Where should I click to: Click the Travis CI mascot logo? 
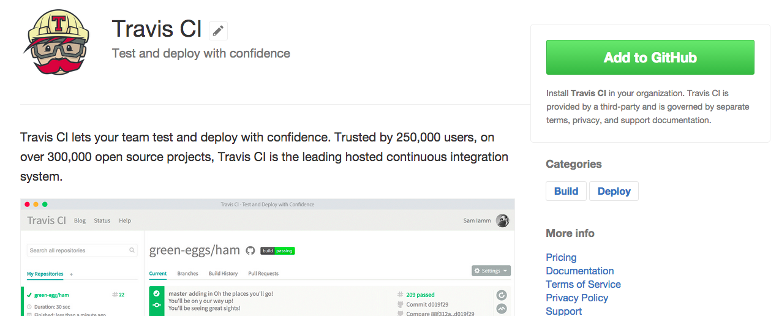[56, 42]
